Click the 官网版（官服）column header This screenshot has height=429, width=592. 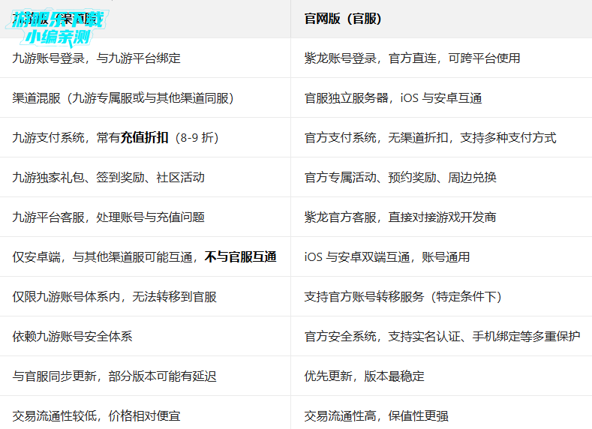coord(343,19)
